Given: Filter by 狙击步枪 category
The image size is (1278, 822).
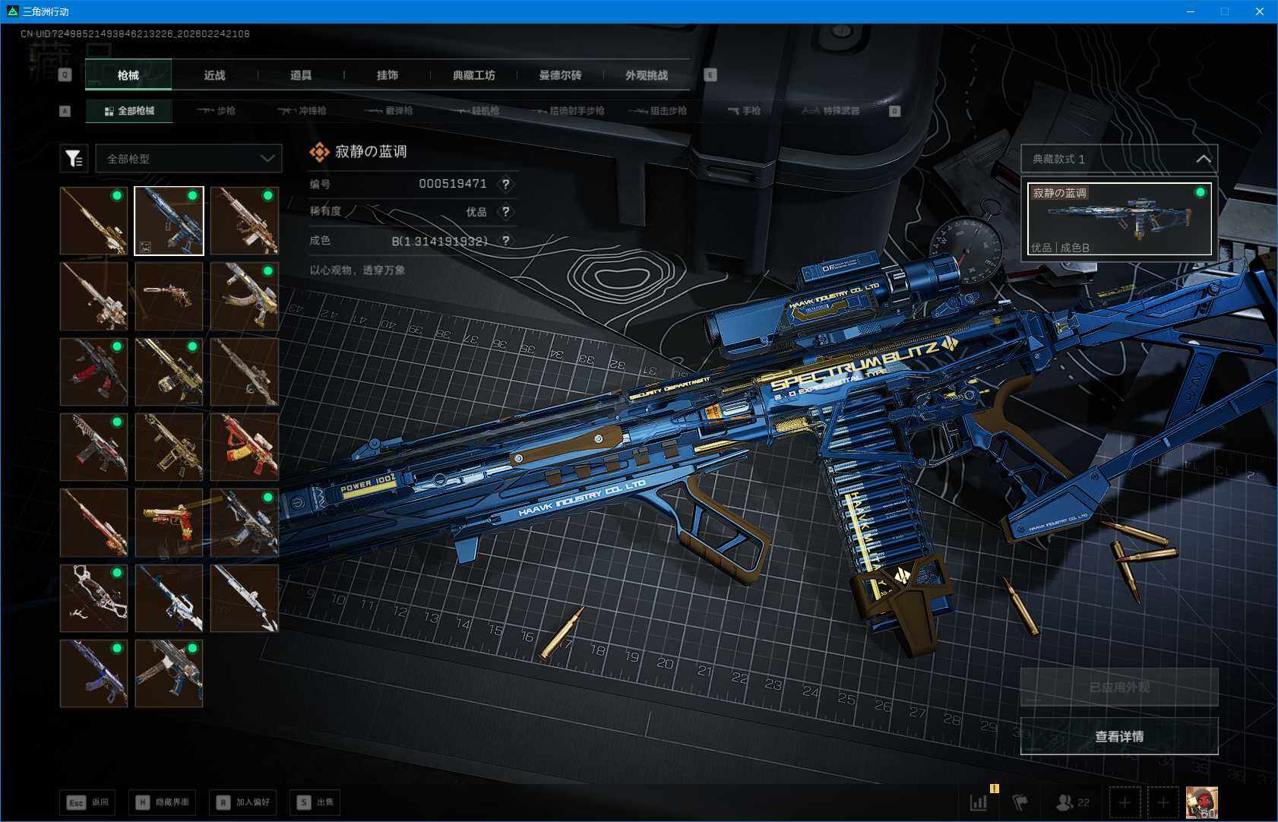Looking at the screenshot, I should [x=658, y=111].
